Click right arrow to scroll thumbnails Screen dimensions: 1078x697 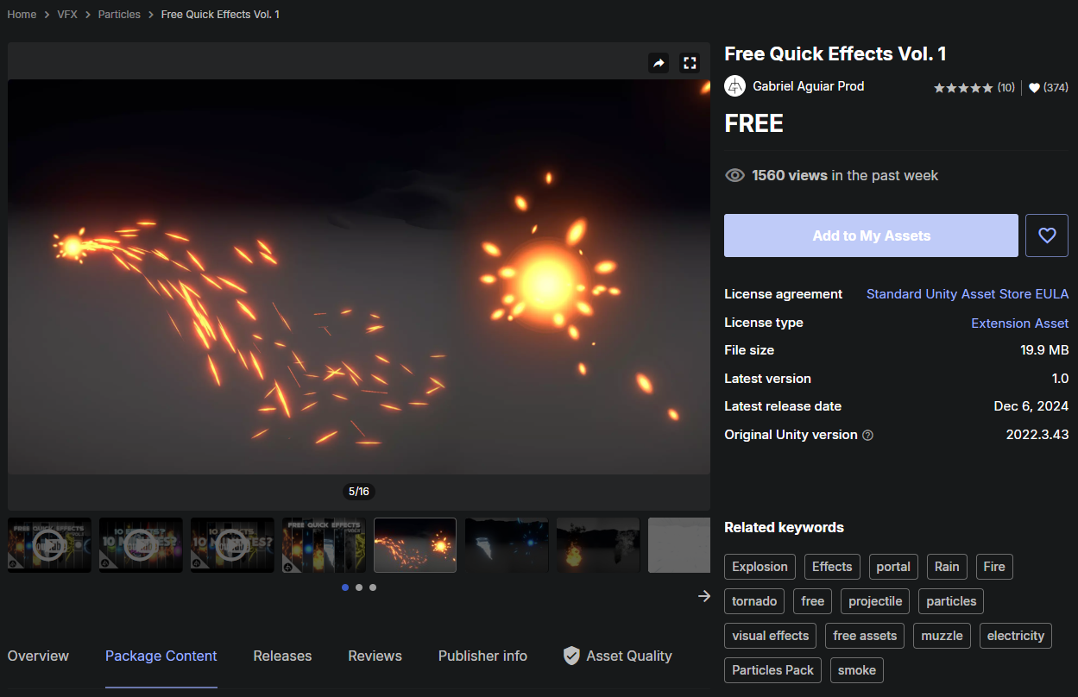tap(704, 596)
